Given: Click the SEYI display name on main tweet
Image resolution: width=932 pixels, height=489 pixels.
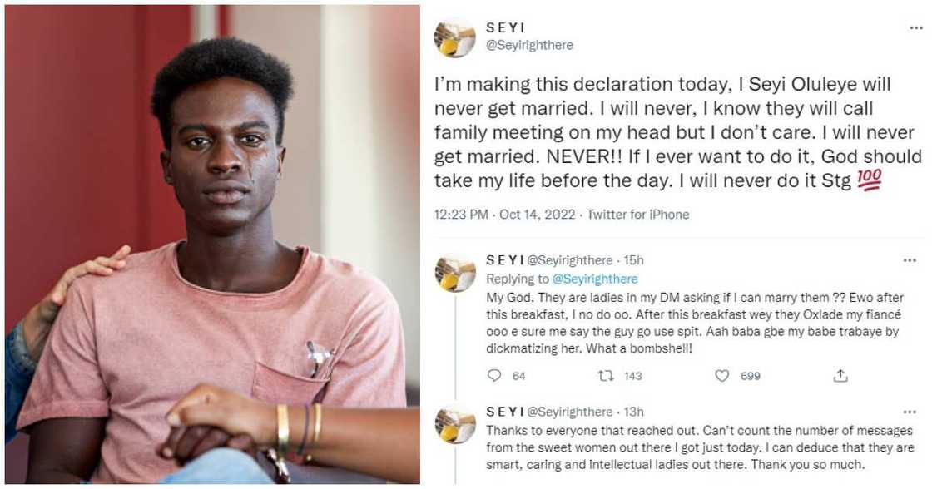Looking at the screenshot, I should [505, 28].
